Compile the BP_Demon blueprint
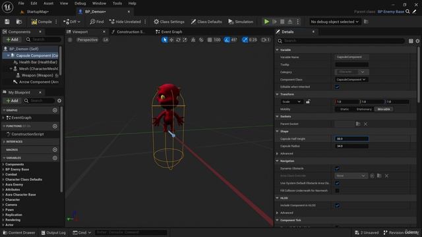Screen dimensions: 422x237 point(42,22)
